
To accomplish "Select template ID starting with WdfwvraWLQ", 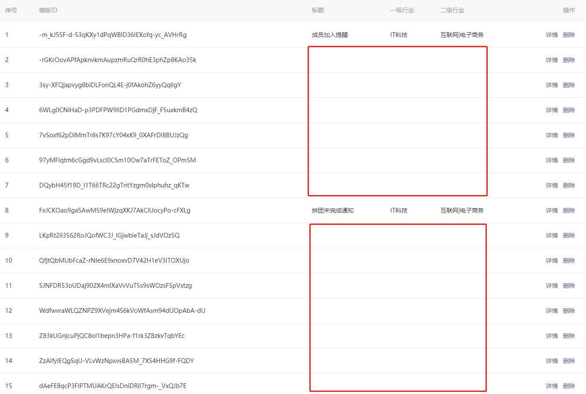I will 122,311.
